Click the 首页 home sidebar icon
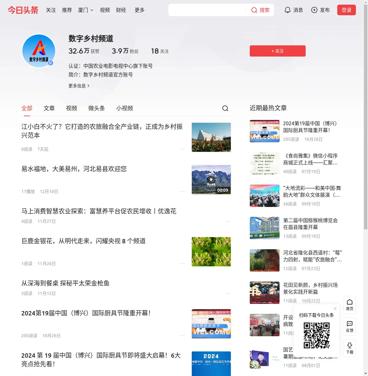The width and height of the screenshot is (368, 376). [x=350, y=305]
